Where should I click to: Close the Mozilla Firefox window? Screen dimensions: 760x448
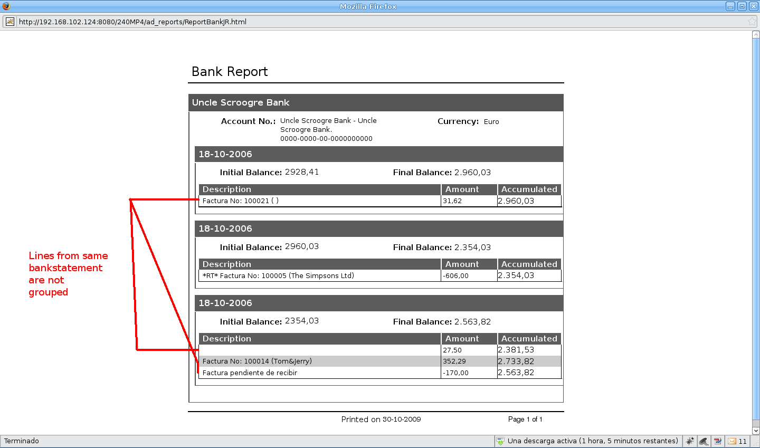[754, 6]
